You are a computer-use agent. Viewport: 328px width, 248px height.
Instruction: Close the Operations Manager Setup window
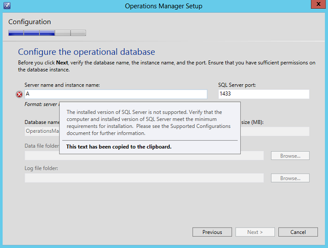tap(318, 4)
